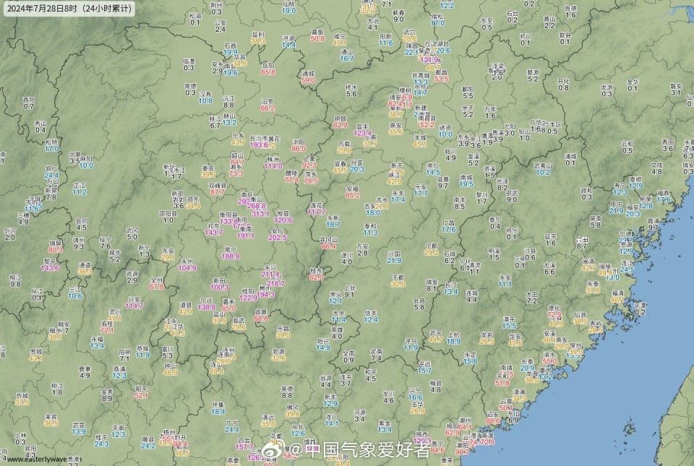Click the 修水 5.6 rainfall label
The width and height of the screenshot is (694, 466).
pyautogui.click(x=351, y=90)
